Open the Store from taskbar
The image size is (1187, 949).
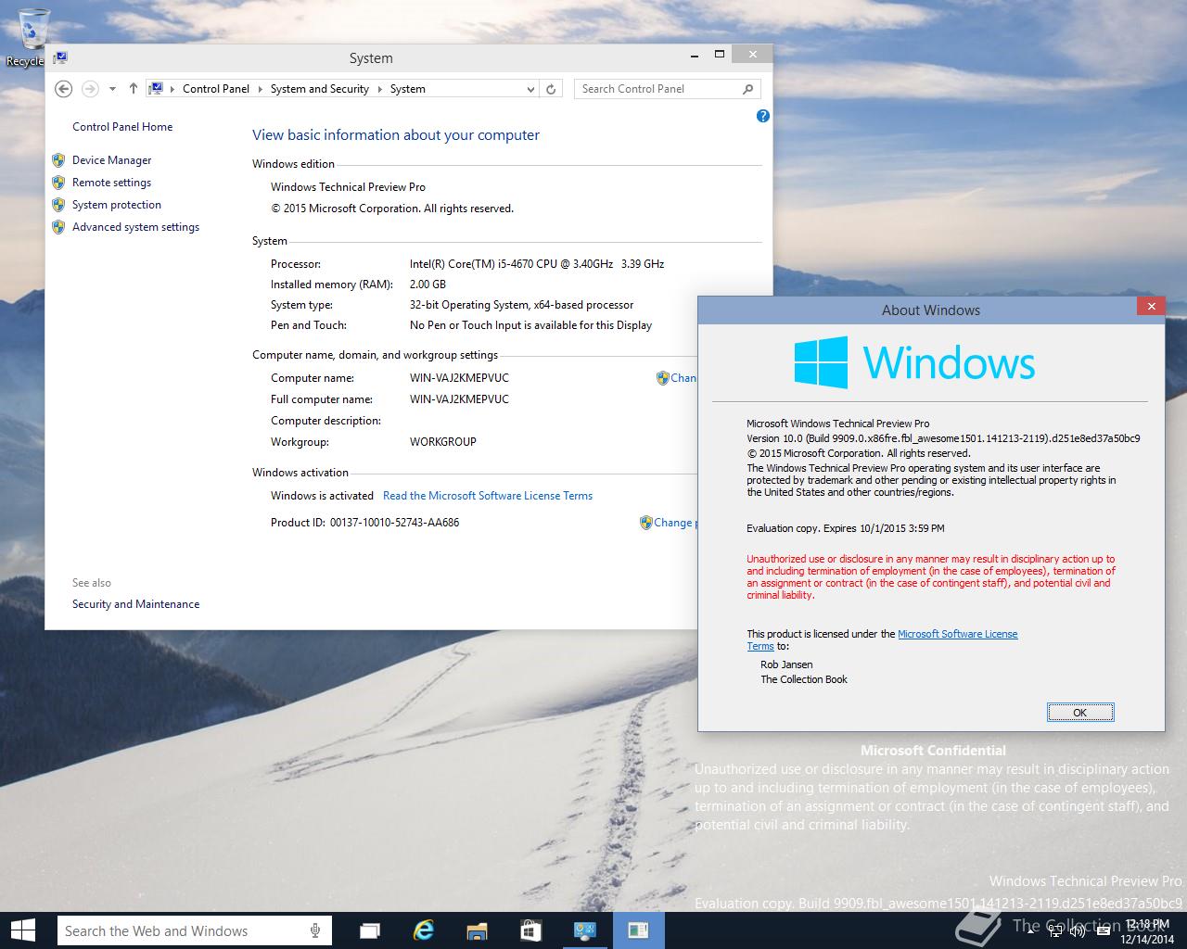(x=530, y=930)
